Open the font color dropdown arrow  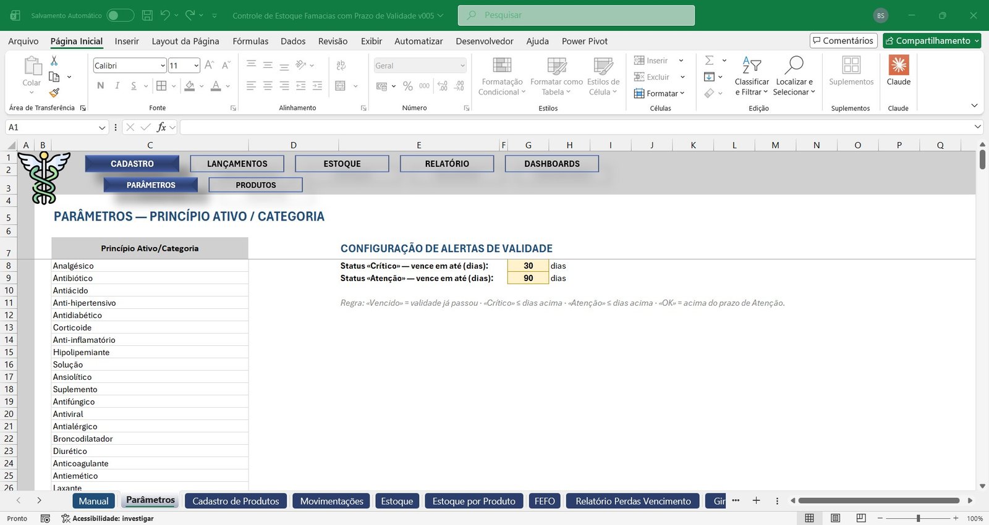(228, 86)
